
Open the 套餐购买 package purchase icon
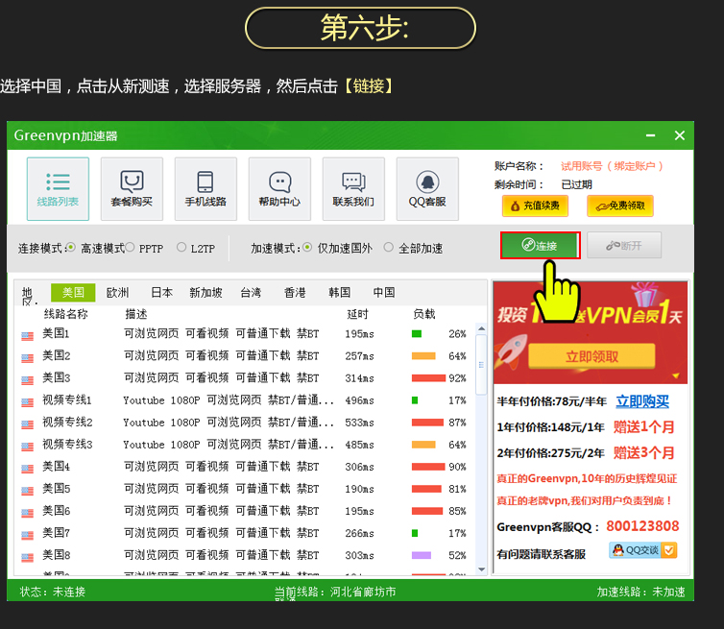click(132, 189)
